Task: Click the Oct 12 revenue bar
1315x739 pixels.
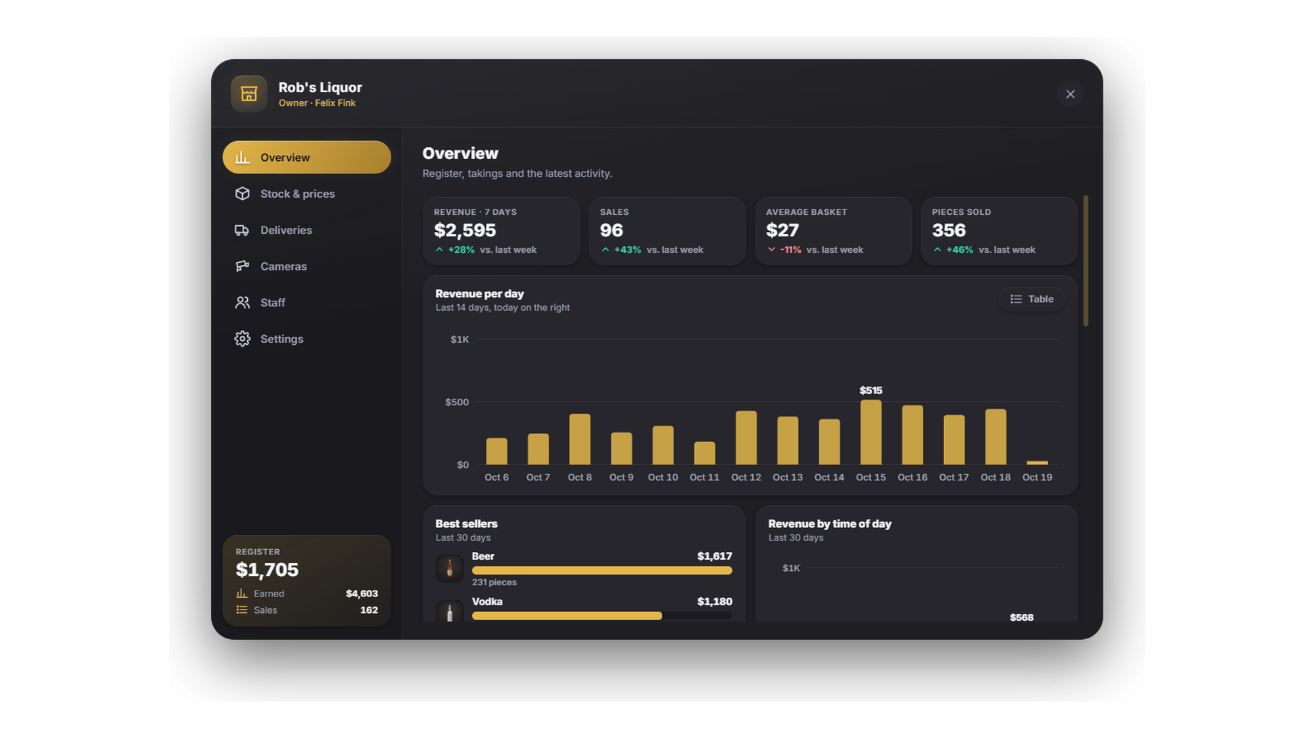Action: point(746,437)
